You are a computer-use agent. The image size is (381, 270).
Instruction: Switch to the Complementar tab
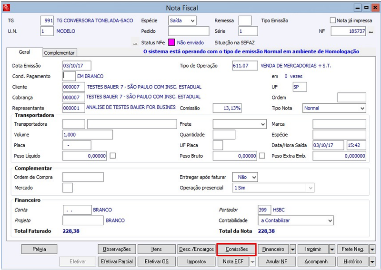click(x=59, y=53)
